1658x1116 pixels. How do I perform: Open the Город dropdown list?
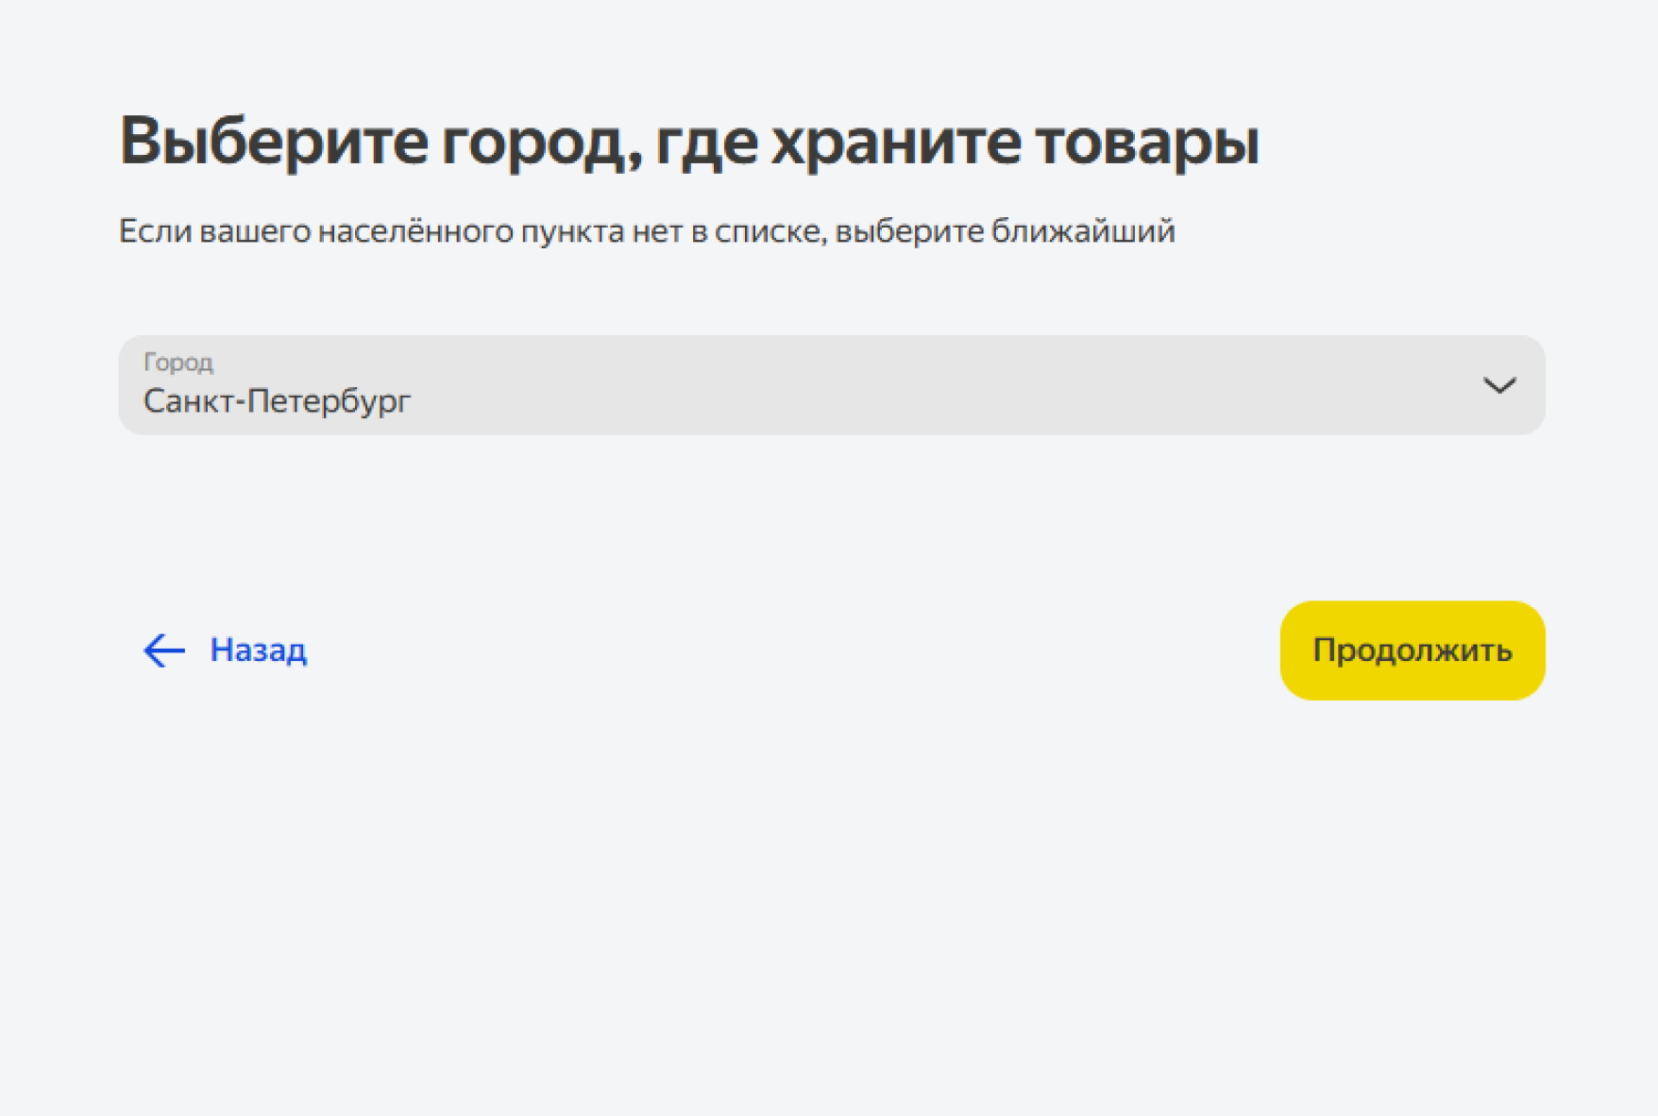pos(831,385)
